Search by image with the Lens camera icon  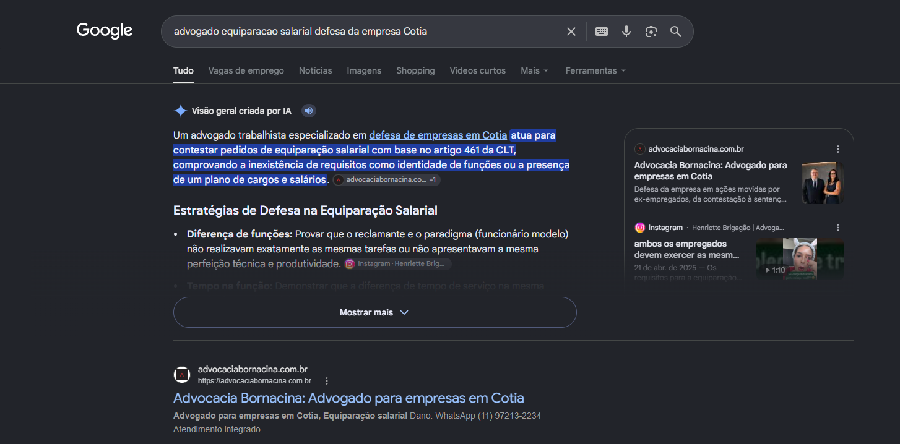651,32
